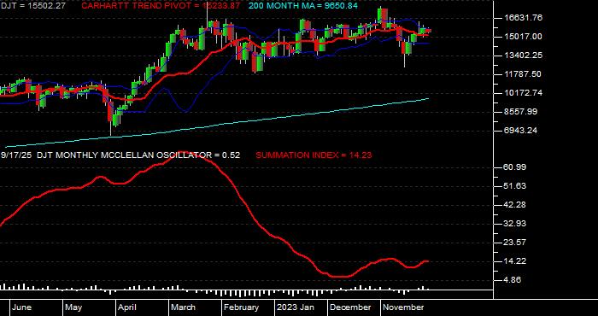Select the SUMMATION INDEX = 14.23 label
The image size is (598, 316).
click(314, 155)
